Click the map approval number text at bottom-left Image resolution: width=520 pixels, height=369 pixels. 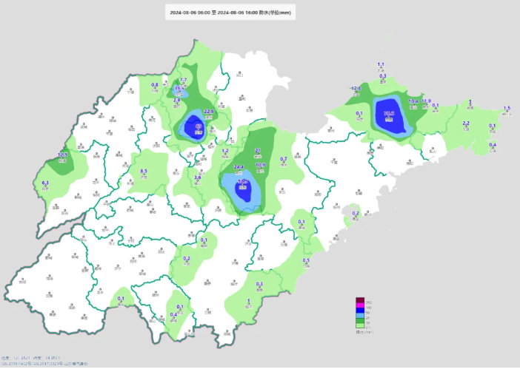44,363
